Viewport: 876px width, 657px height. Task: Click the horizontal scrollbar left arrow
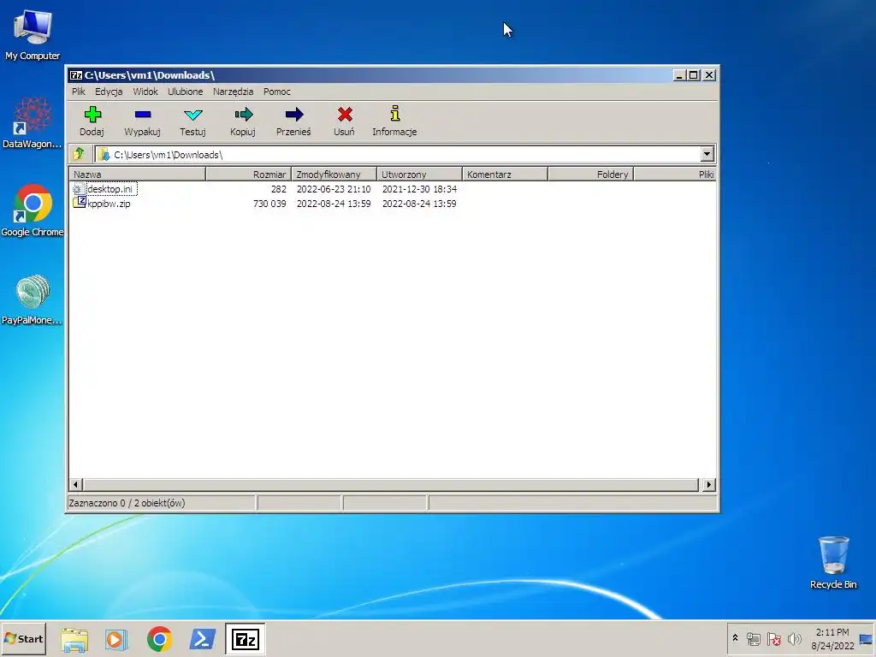click(76, 484)
